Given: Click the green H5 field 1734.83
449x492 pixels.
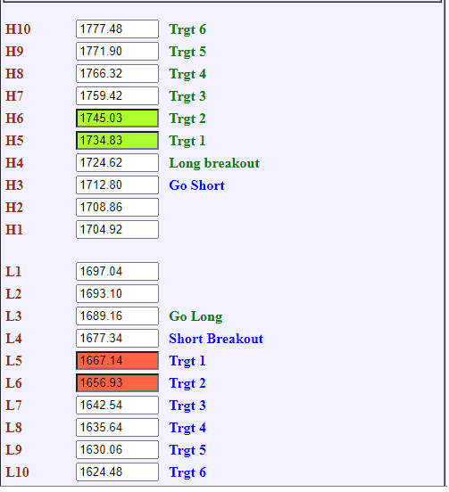Looking at the screenshot, I should pos(117,141).
